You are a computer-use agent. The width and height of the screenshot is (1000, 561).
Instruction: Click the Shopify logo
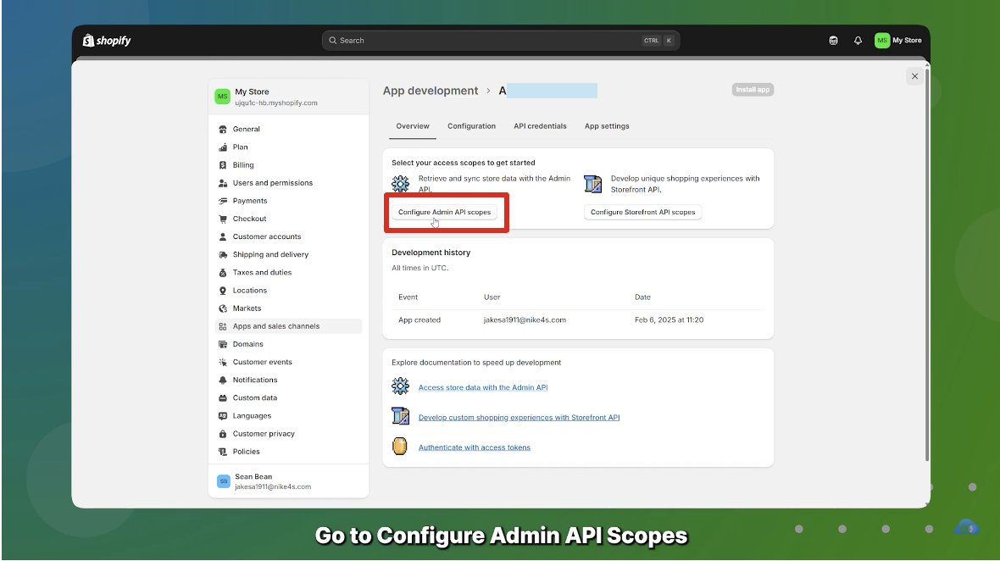107,40
